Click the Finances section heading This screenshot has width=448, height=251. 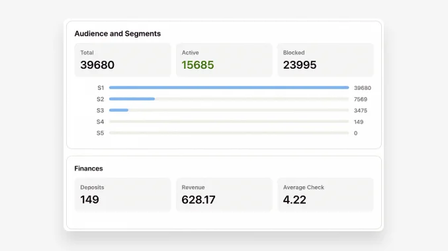click(89, 168)
